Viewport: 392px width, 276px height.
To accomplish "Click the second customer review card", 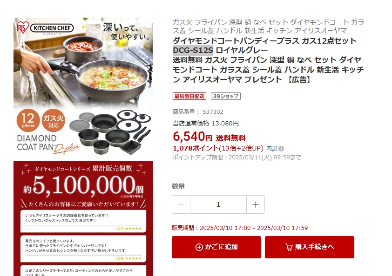I will [x=83, y=249].
